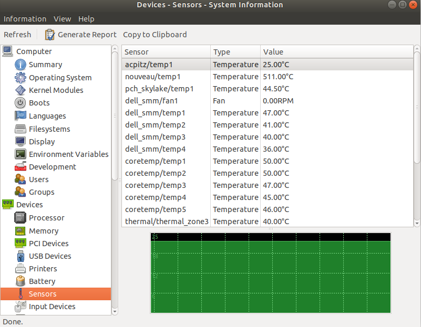Open Summary via its info icon
421x327 pixels.
[20, 65]
